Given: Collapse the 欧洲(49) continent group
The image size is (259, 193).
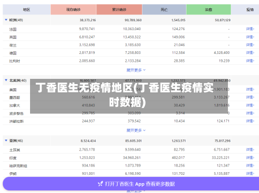Looking at the screenshot, I should click(6, 20).
